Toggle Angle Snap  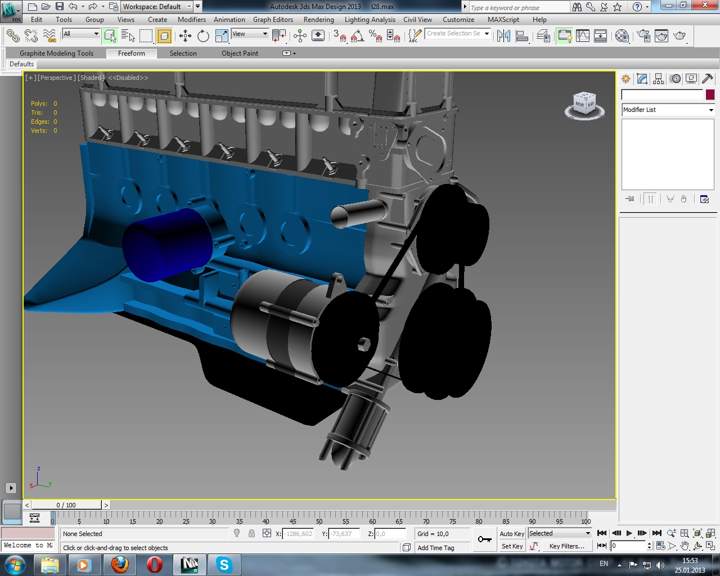(357, 36)
